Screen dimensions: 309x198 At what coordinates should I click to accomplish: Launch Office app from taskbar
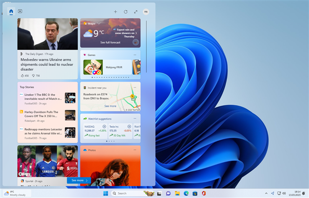[x=204, y=193]
